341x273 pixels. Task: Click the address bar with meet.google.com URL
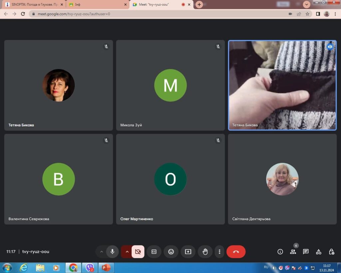(160, 14)
